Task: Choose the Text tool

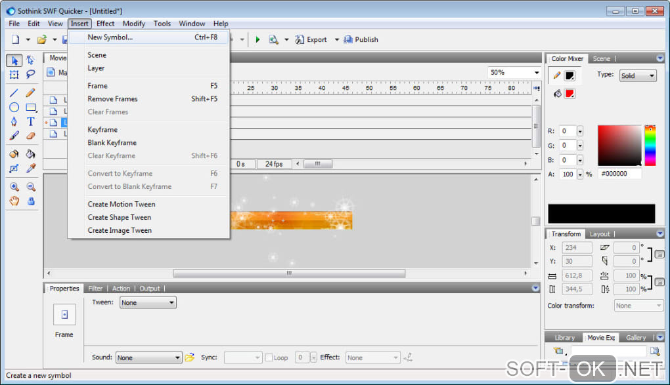Action: pos(30,122)
